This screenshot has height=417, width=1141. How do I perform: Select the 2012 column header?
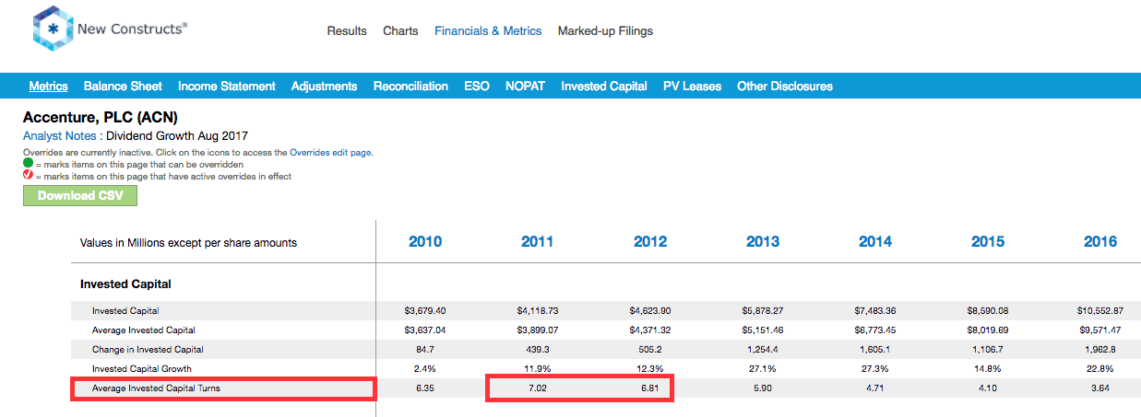(650, 242)
